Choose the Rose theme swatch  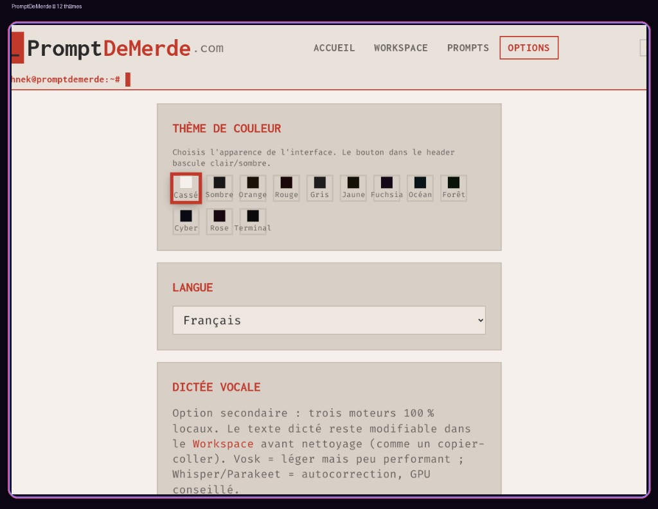[219, 221]
